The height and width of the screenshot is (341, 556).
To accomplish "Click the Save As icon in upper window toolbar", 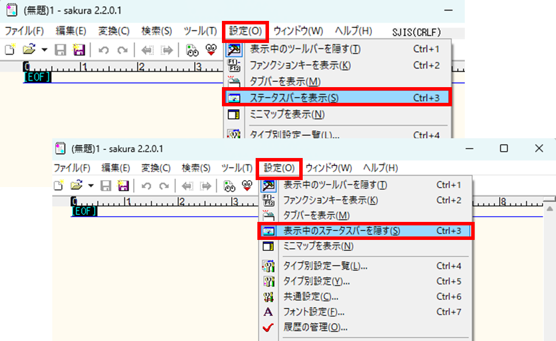I will (x=78, y=50).
